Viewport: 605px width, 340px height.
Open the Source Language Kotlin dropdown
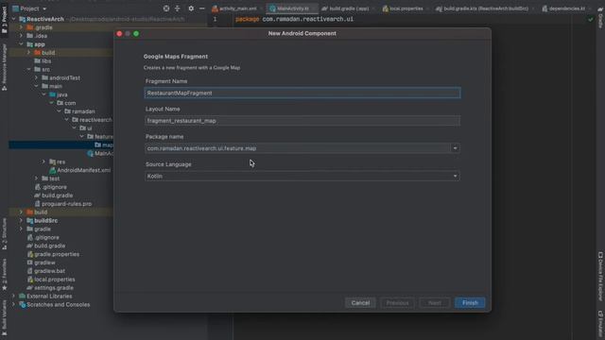(x=302, y=177)
